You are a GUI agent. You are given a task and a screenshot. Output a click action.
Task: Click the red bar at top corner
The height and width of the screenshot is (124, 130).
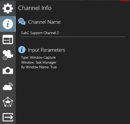(125, 0)
